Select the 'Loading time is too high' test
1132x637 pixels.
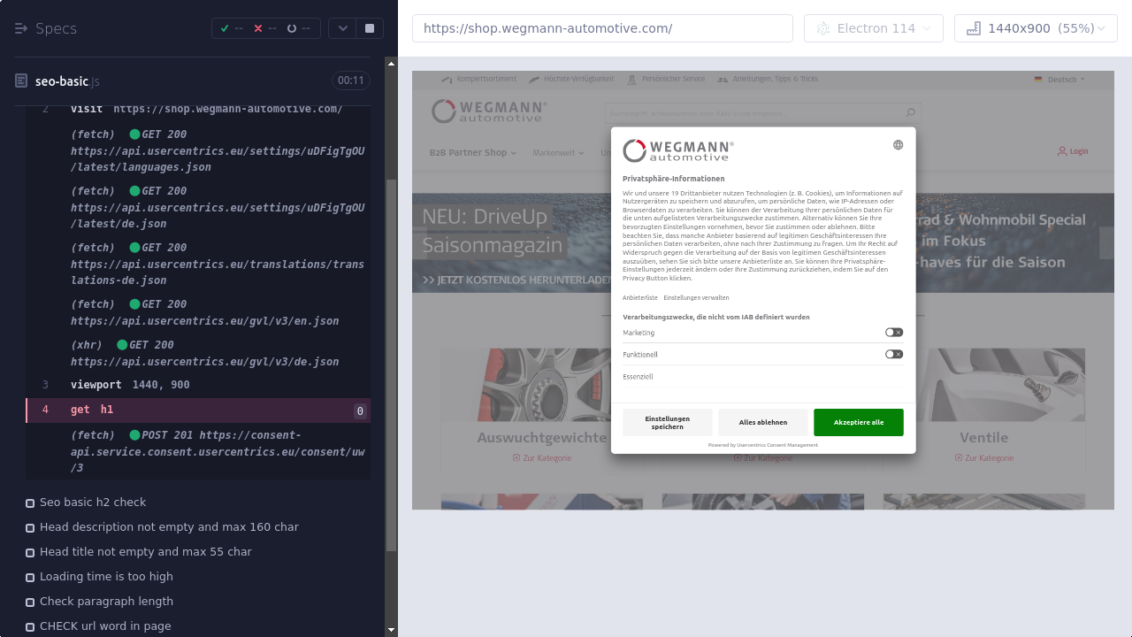pos(106,577)
